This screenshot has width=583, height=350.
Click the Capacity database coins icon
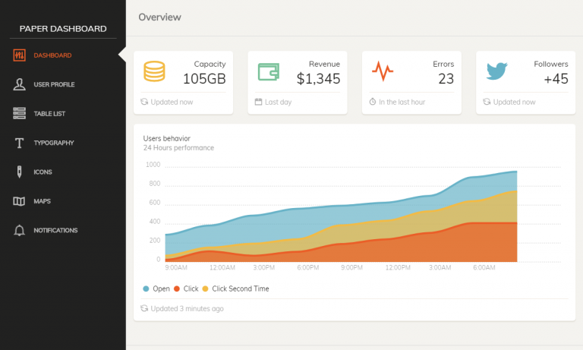[154, 71]
